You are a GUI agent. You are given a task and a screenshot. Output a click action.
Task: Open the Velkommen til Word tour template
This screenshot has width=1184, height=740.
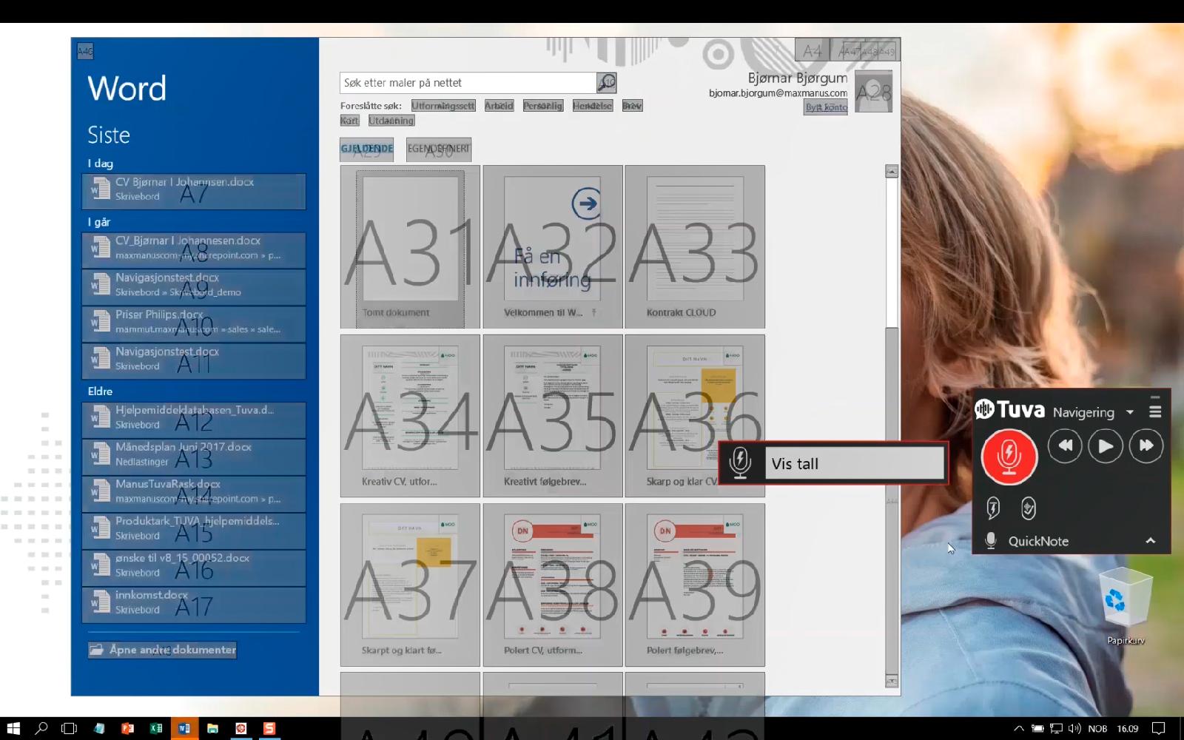(553, 246)
